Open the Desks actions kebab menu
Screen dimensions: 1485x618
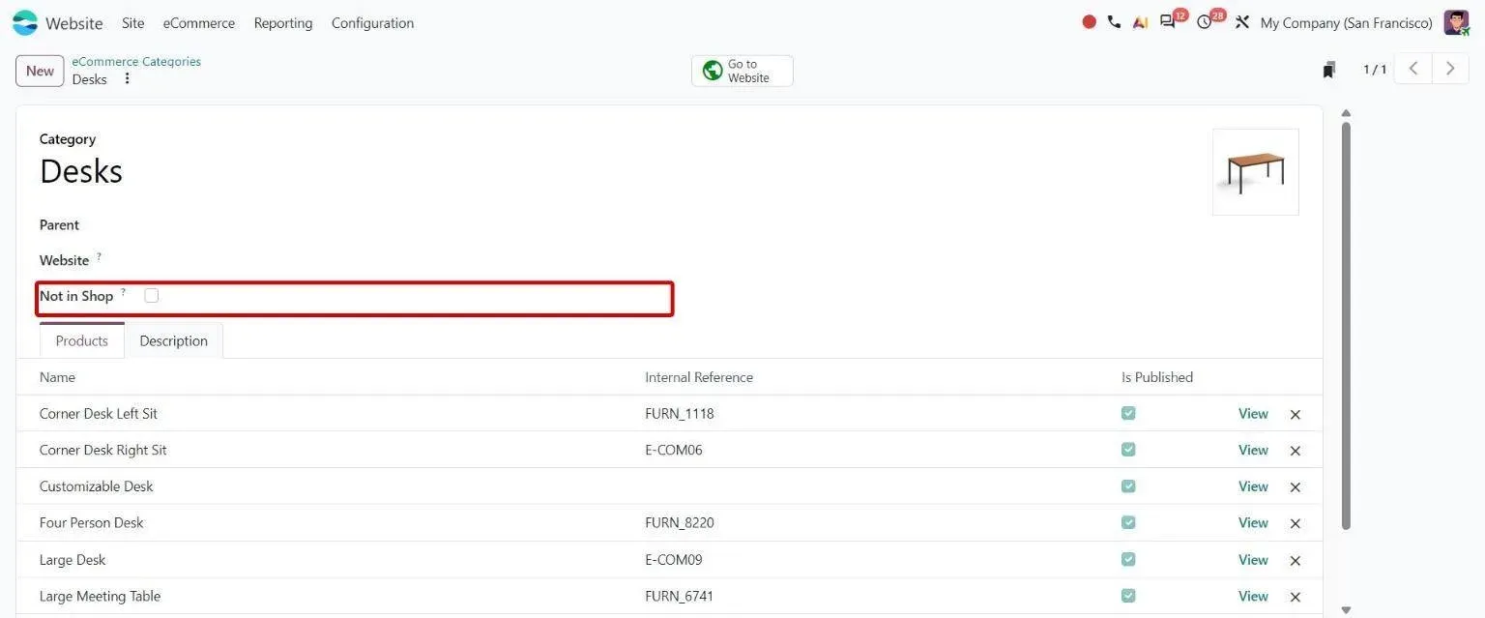[127, 78]
